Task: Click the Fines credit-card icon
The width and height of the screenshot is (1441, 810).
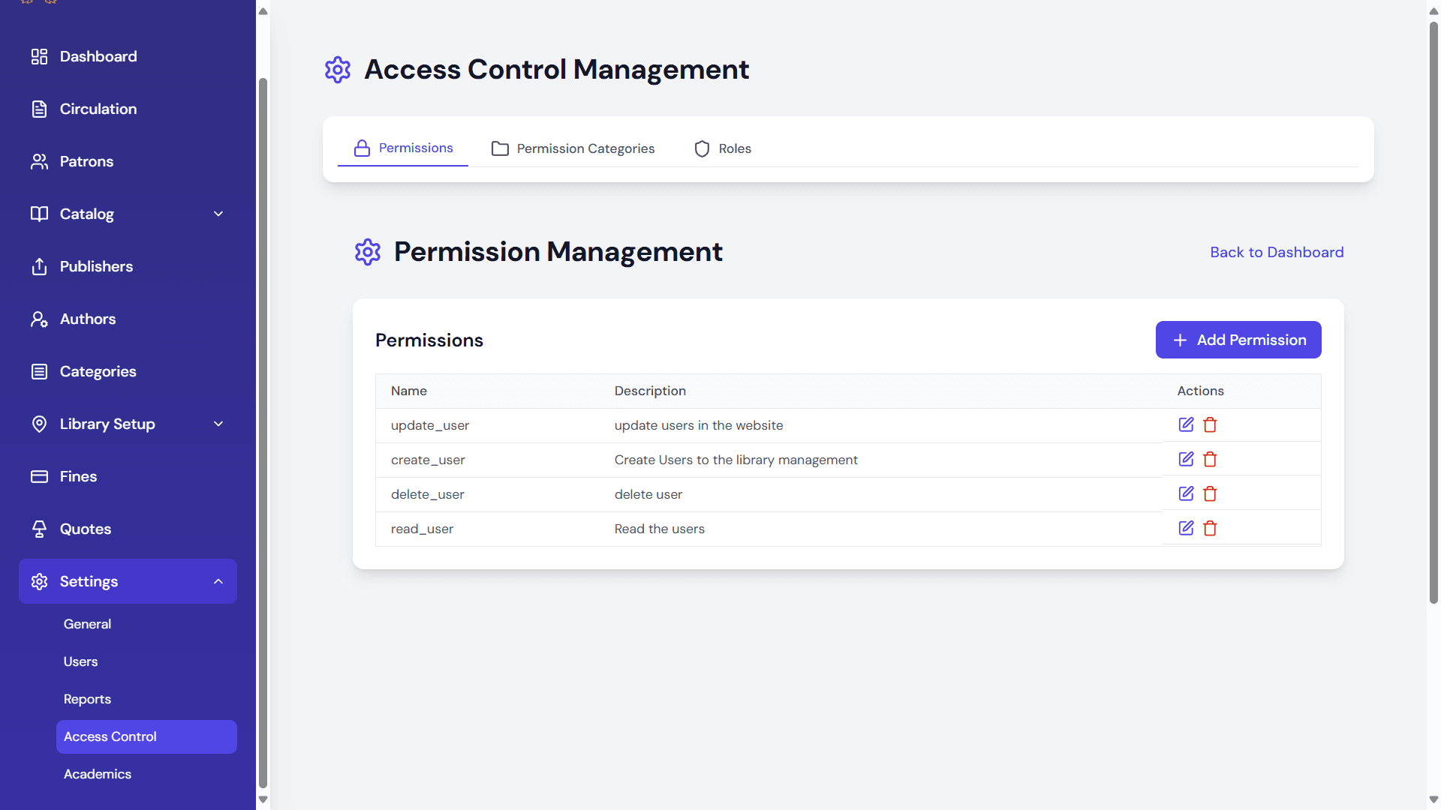Action: click(39, 477)
